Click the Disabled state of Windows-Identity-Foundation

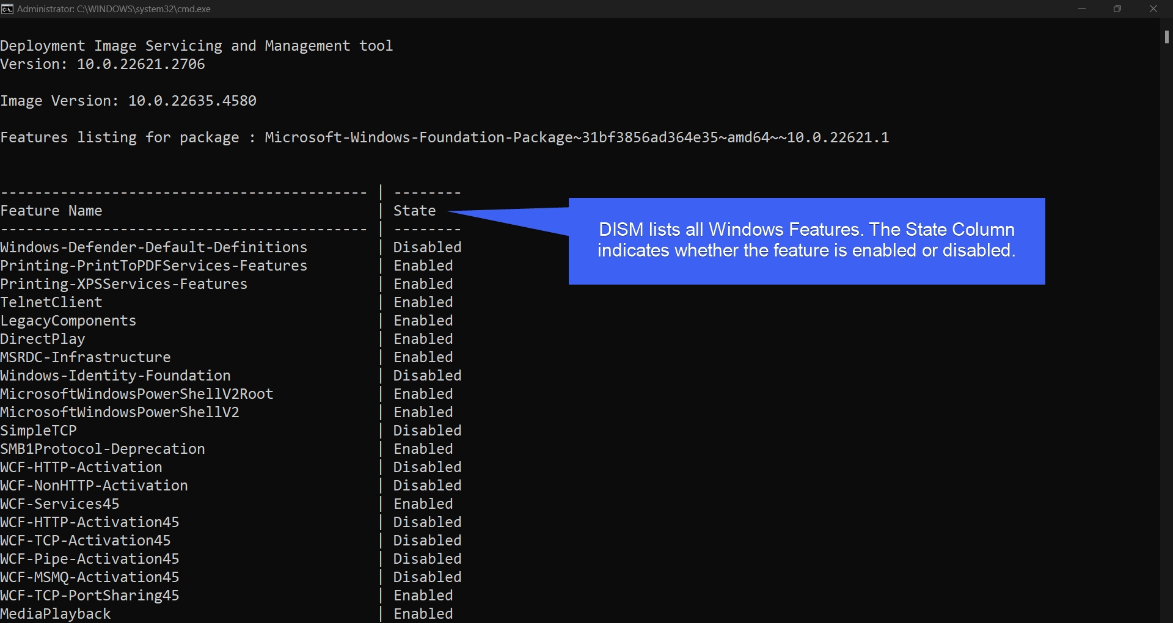(x=428, y=376)
